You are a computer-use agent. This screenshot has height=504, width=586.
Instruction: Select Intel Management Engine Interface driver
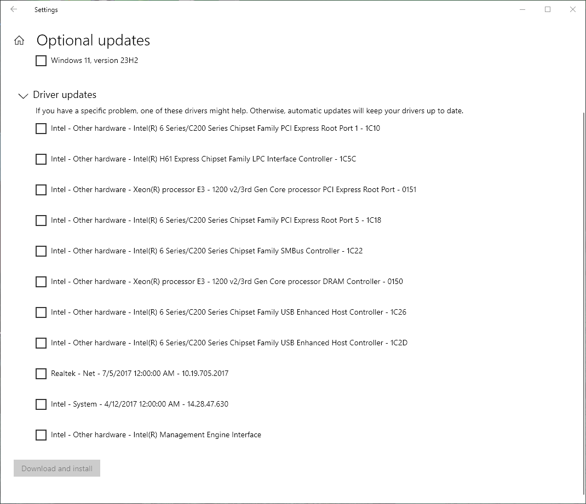[x=41, y=435]
